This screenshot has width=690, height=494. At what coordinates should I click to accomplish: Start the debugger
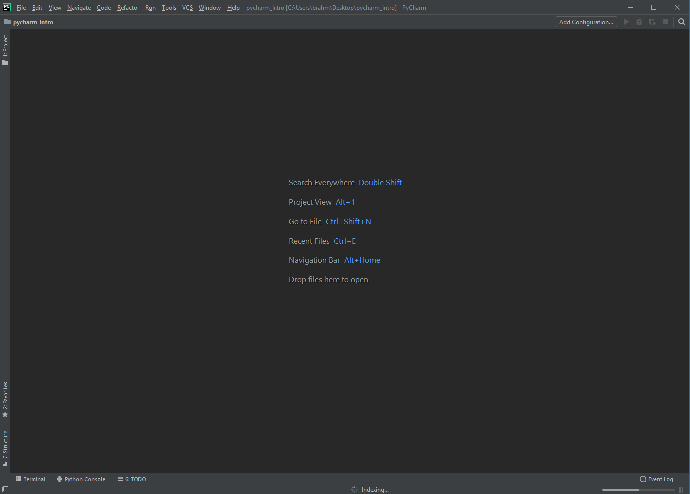coord(639,22)
